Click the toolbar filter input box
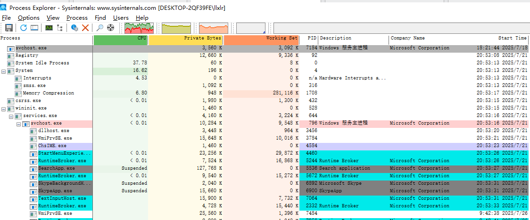The image size is (530, 220). 402,28
